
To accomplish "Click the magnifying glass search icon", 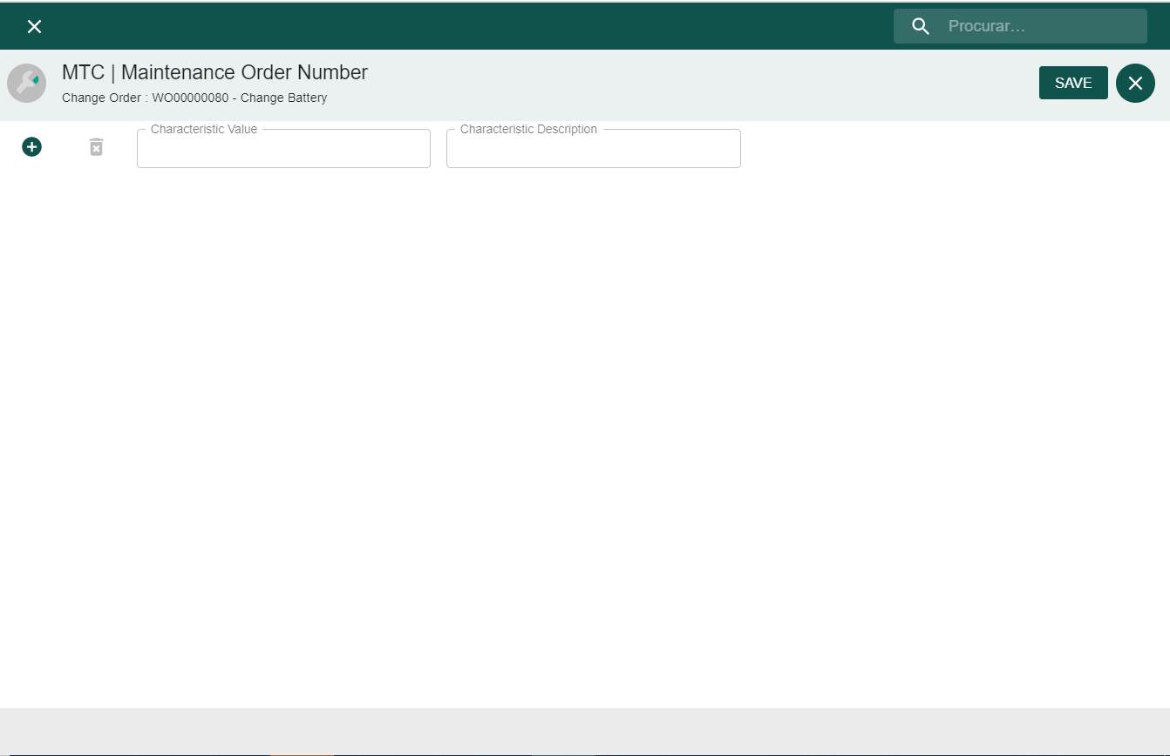I will [x=921, y=26].
